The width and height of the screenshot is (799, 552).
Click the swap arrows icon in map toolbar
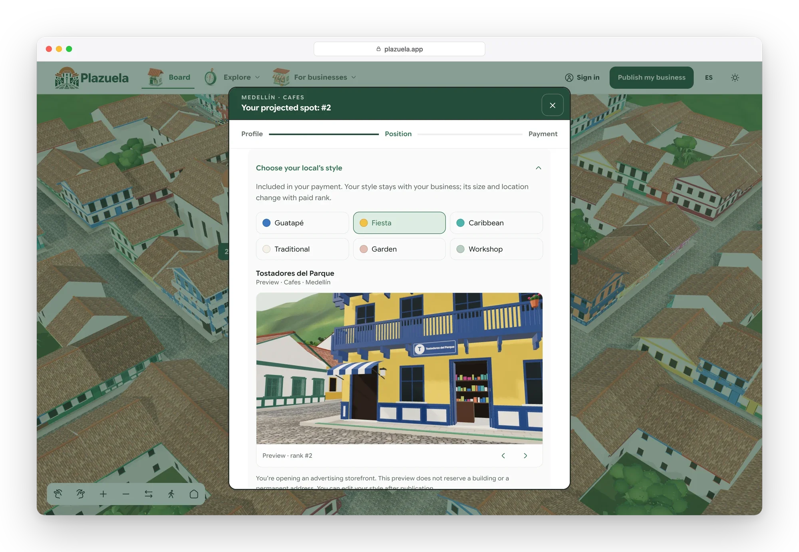(149, 494)
